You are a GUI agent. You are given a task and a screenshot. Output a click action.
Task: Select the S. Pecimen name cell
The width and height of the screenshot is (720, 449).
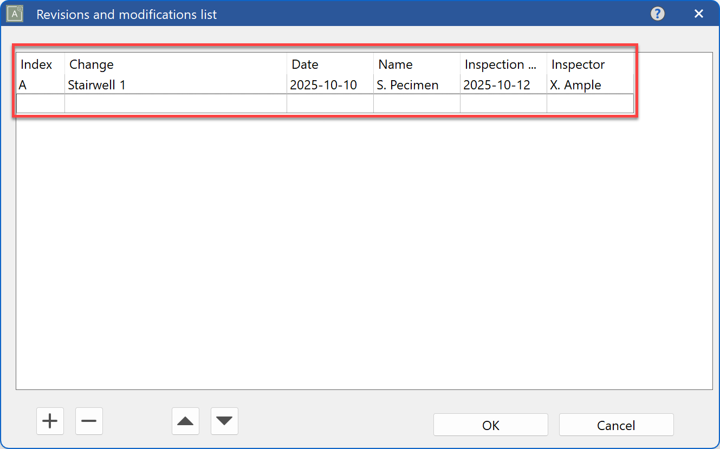pyautogui.click(x=416, y=85)
